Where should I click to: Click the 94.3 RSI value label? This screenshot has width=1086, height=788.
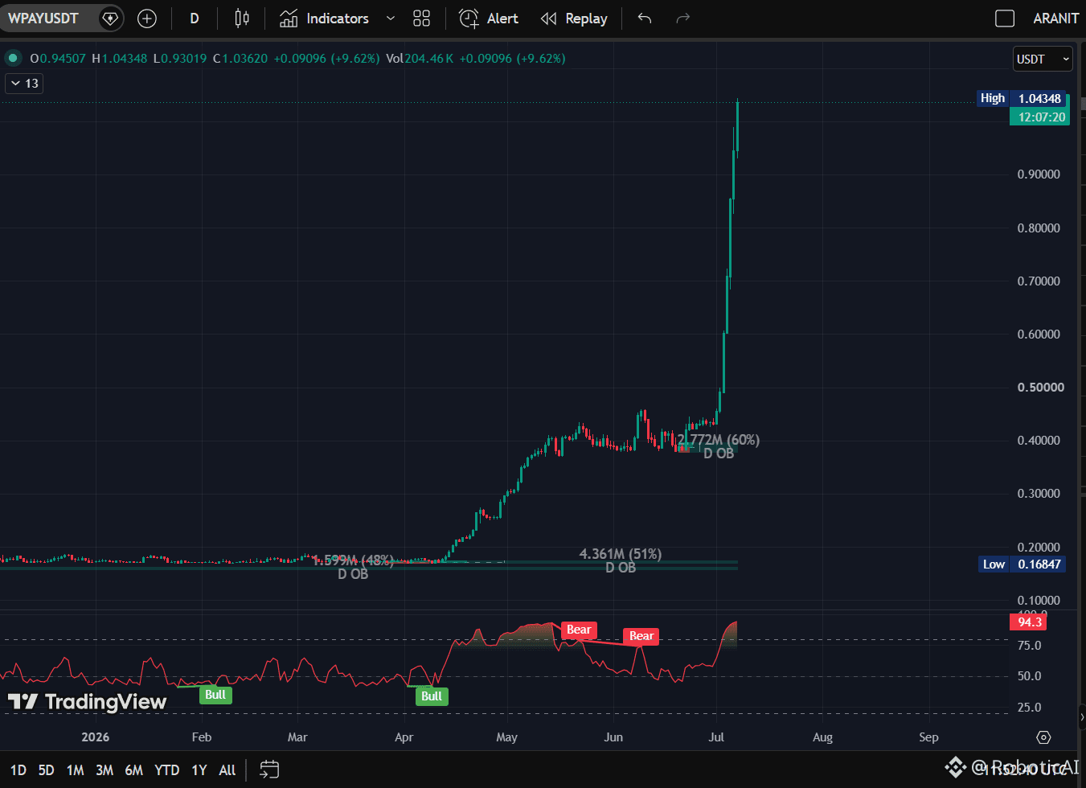point(1029,622)
